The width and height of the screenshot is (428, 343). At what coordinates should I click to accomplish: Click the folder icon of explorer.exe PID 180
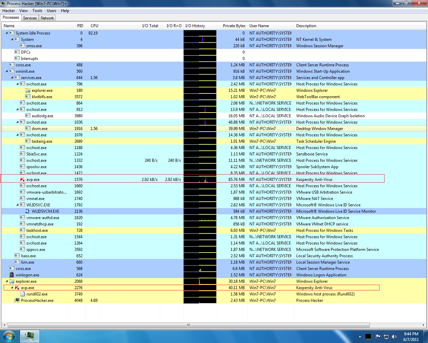pyautogui.click(x=28, y=90)
